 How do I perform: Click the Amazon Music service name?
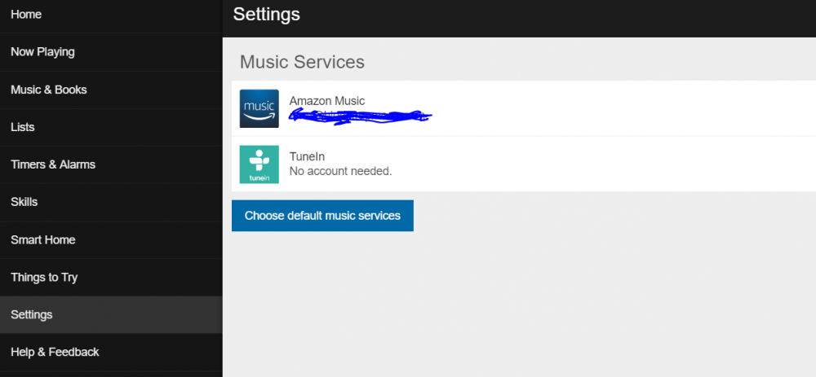point(327,101)
